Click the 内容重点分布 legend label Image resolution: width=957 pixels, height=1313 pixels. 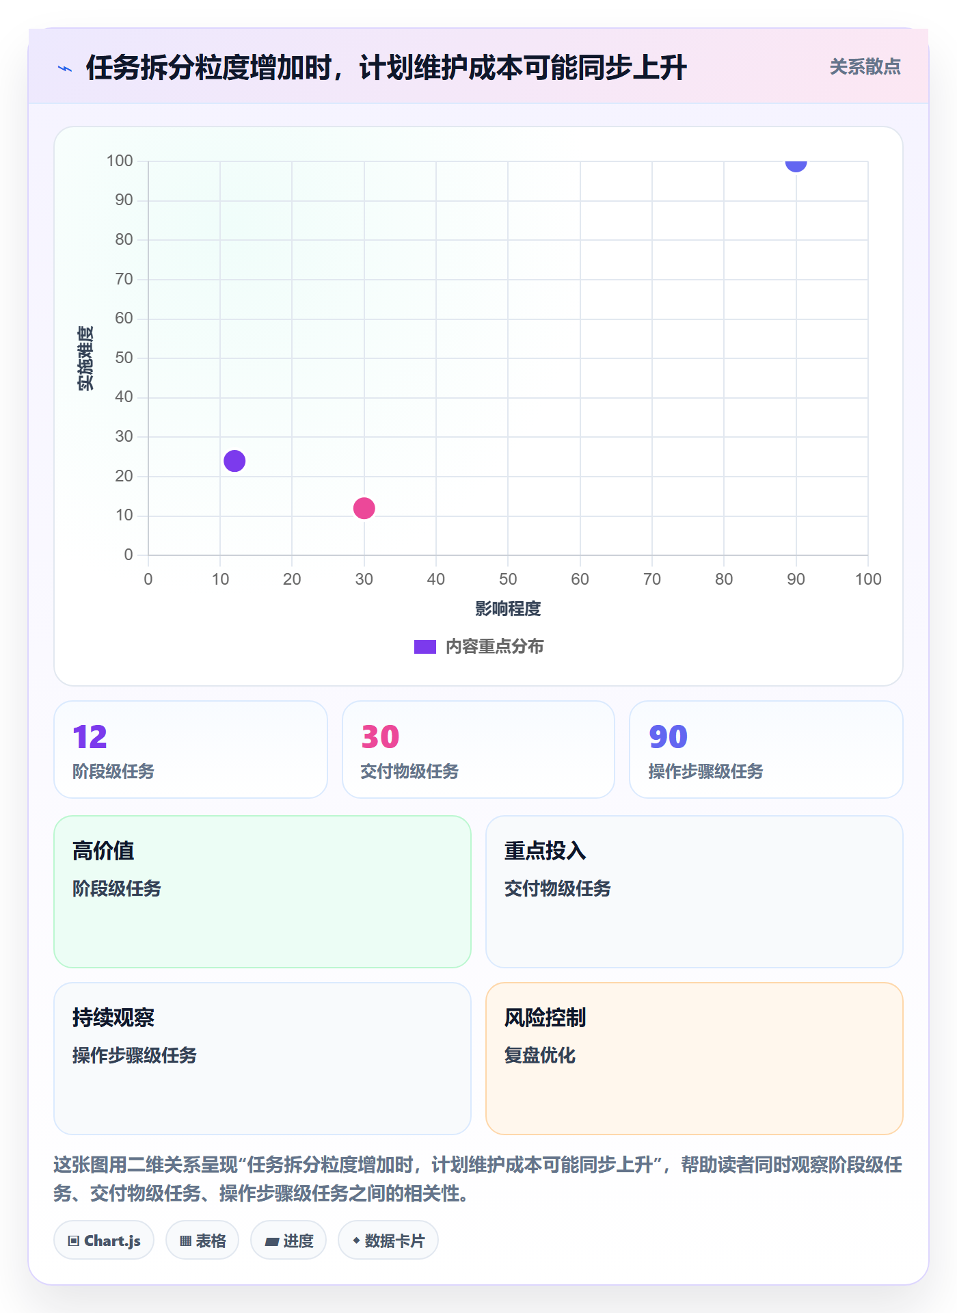point(494,647)
